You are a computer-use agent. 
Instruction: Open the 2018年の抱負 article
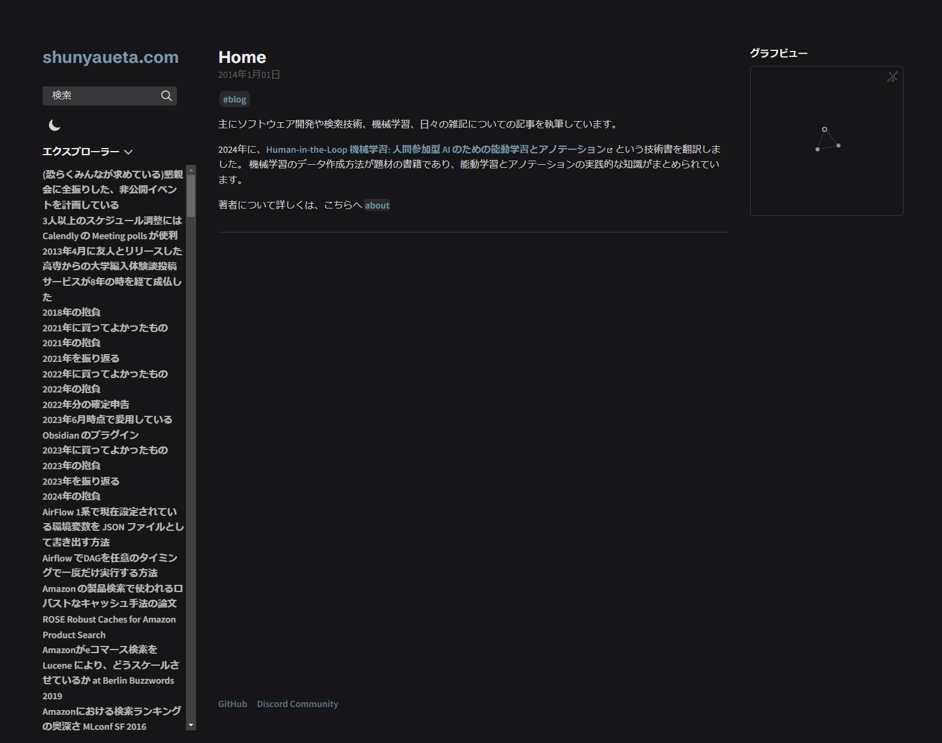coord(71,312)
